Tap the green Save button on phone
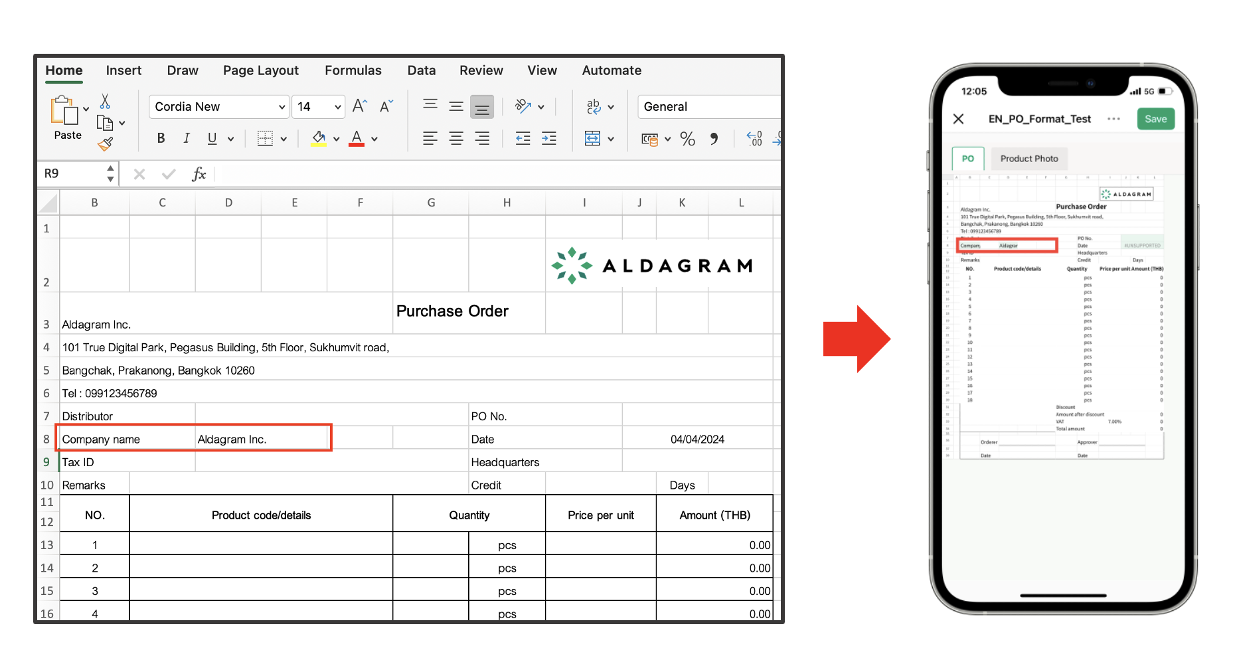Image resolution: width=1235 pixels, height=668 pixels. click(x=1155, y=119)
